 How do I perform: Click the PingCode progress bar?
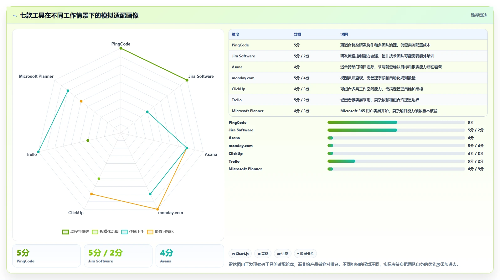click(x=396, y=122)
